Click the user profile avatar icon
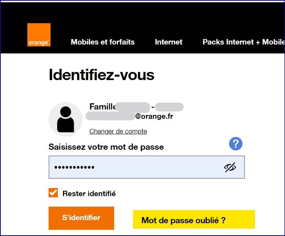Image resolution: width=285 pixels, height=236 pixels. pos(66,119)
